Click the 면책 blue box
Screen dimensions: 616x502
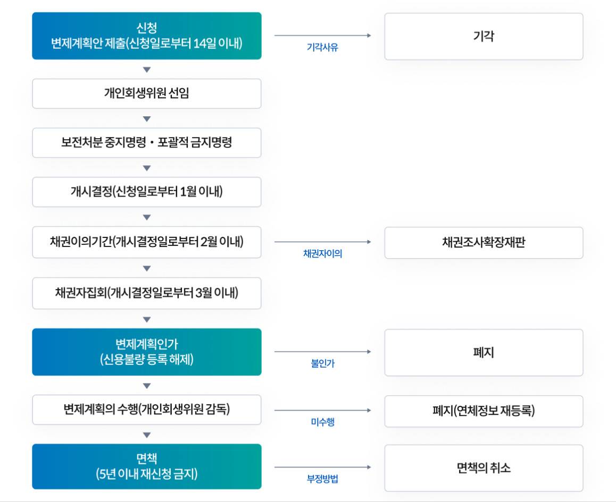tap(147, 466)
